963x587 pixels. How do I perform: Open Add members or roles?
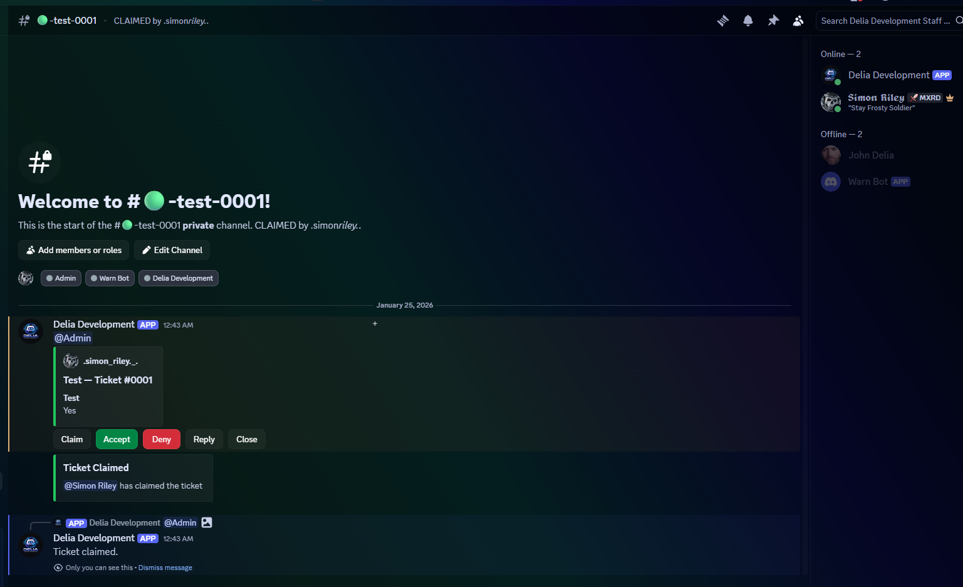pyautogui.click(x=73, y=250)
